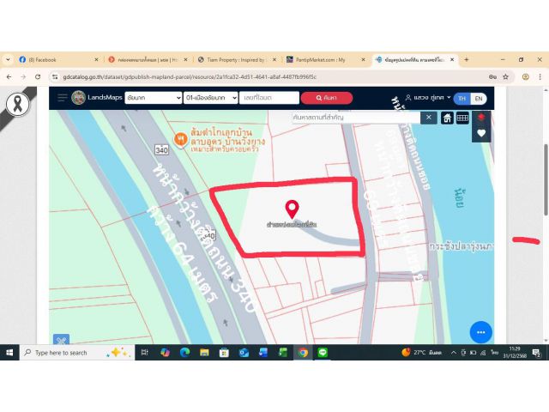The image size is (549, 412).
Task: Bookmark this page with star icon
Action: pyautogui.click(x=506, y=76)
